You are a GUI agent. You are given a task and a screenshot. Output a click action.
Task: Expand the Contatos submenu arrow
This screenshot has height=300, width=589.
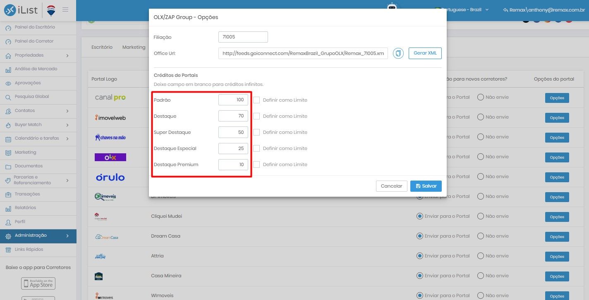point(67,111)
